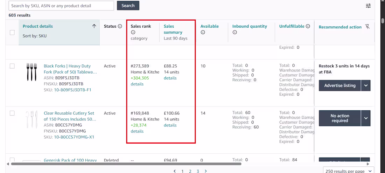Viewport: 385px width, 173px height.
Task: Expand the Advertise listing dropdown arrow
Action: tap(366, 85)
